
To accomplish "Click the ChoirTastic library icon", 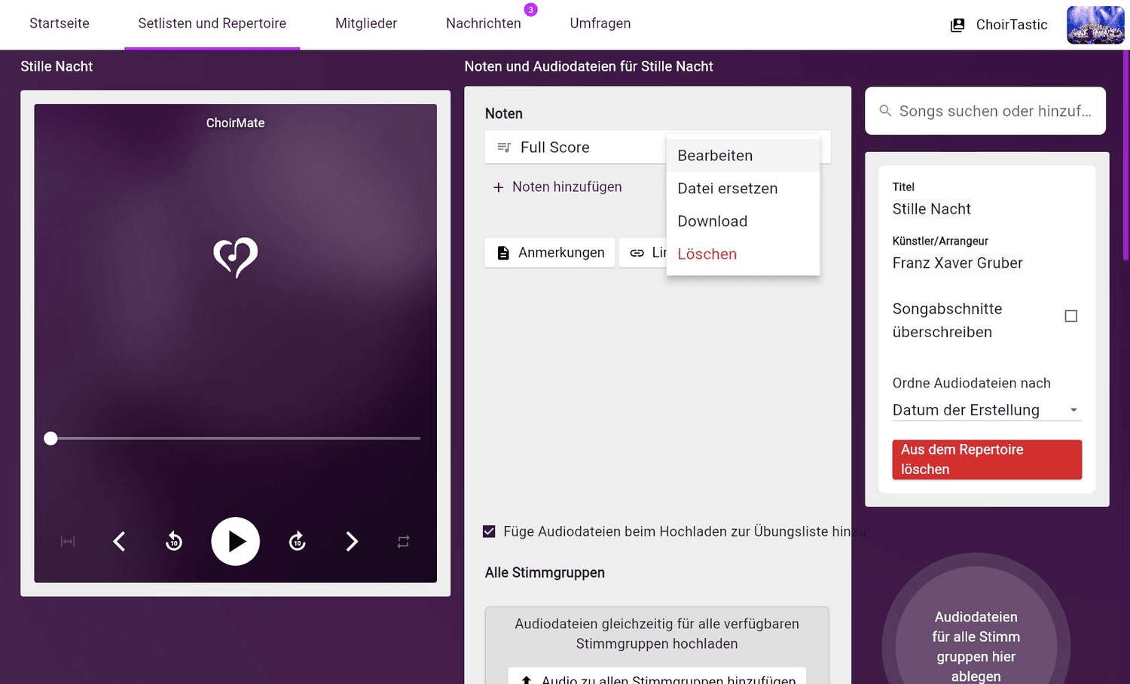I will (957, 25).
